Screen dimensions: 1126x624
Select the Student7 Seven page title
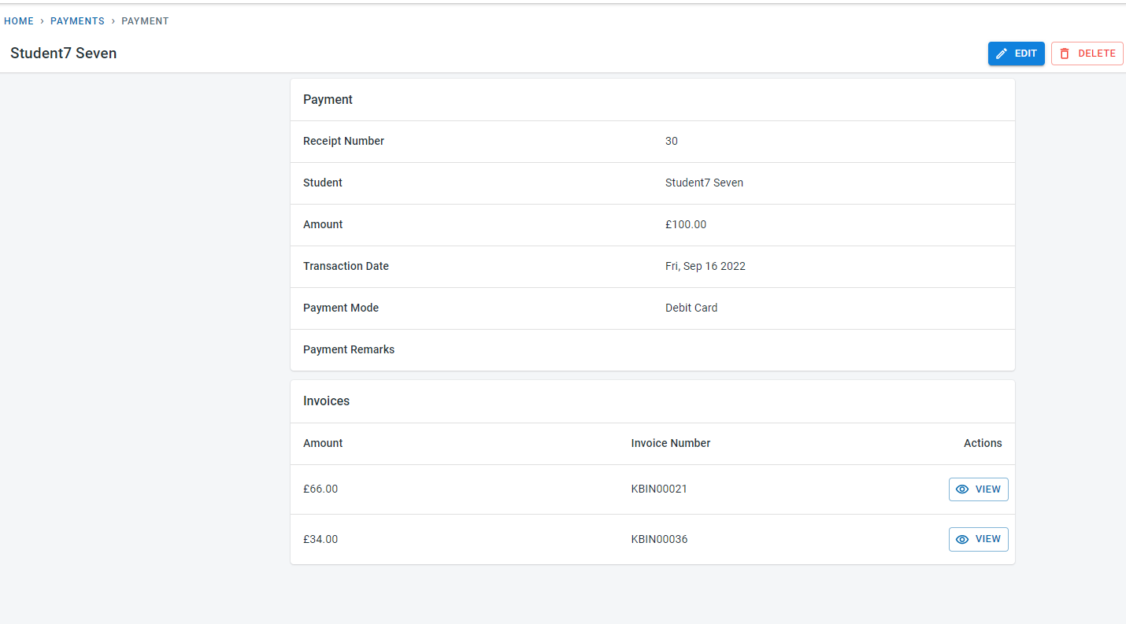[x=64, y=54]
